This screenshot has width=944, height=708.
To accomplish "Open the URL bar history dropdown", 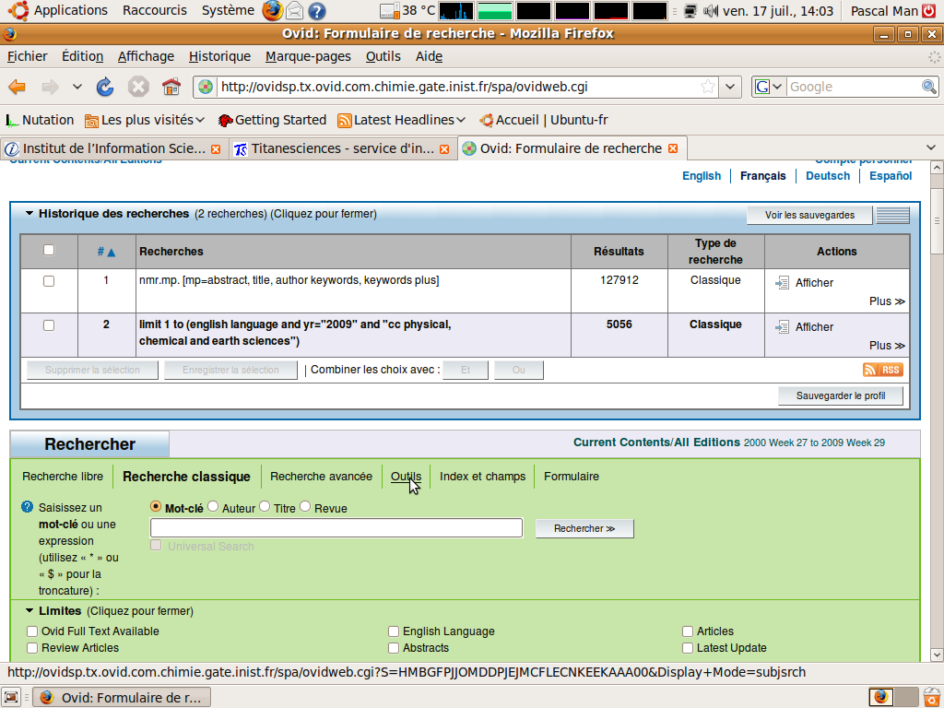I will pos(730,87).
